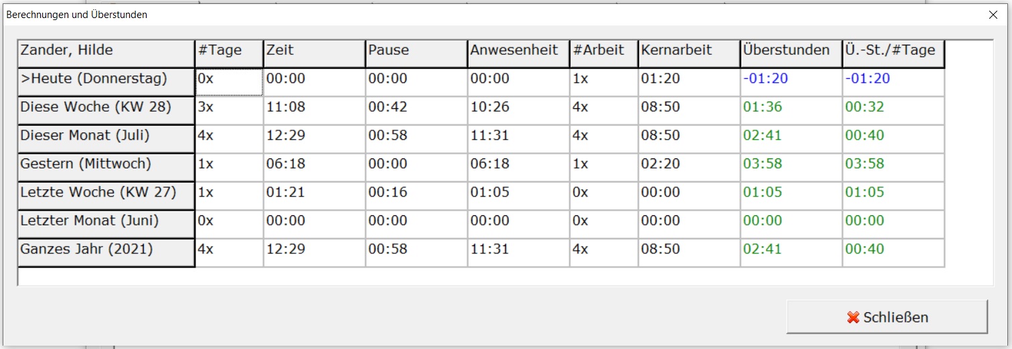Click the 06:18 Zeit cell for Gestern
1012x349 pixels.
[x=315, y=167]
